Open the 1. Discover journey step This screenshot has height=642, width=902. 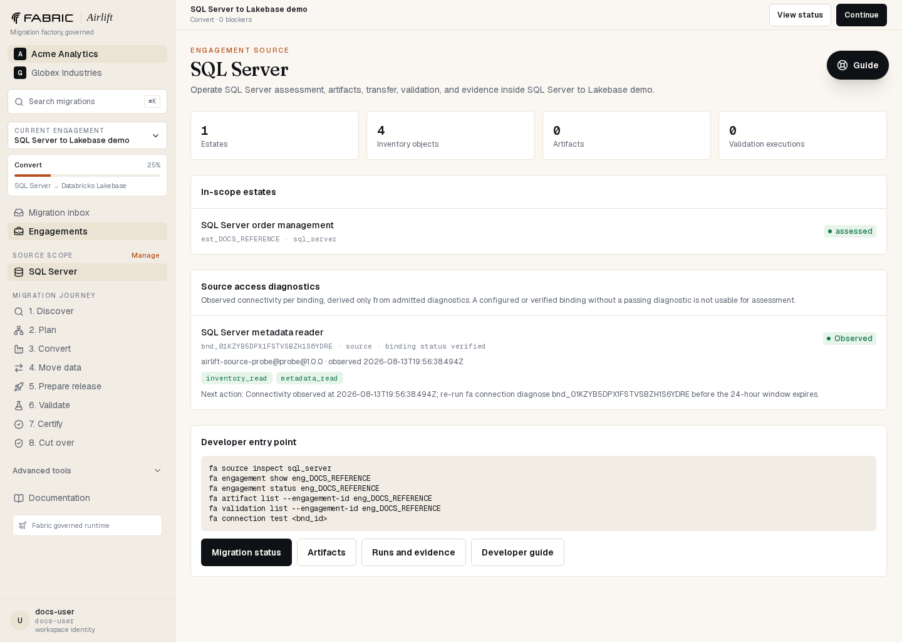click(x=87, y=311)
